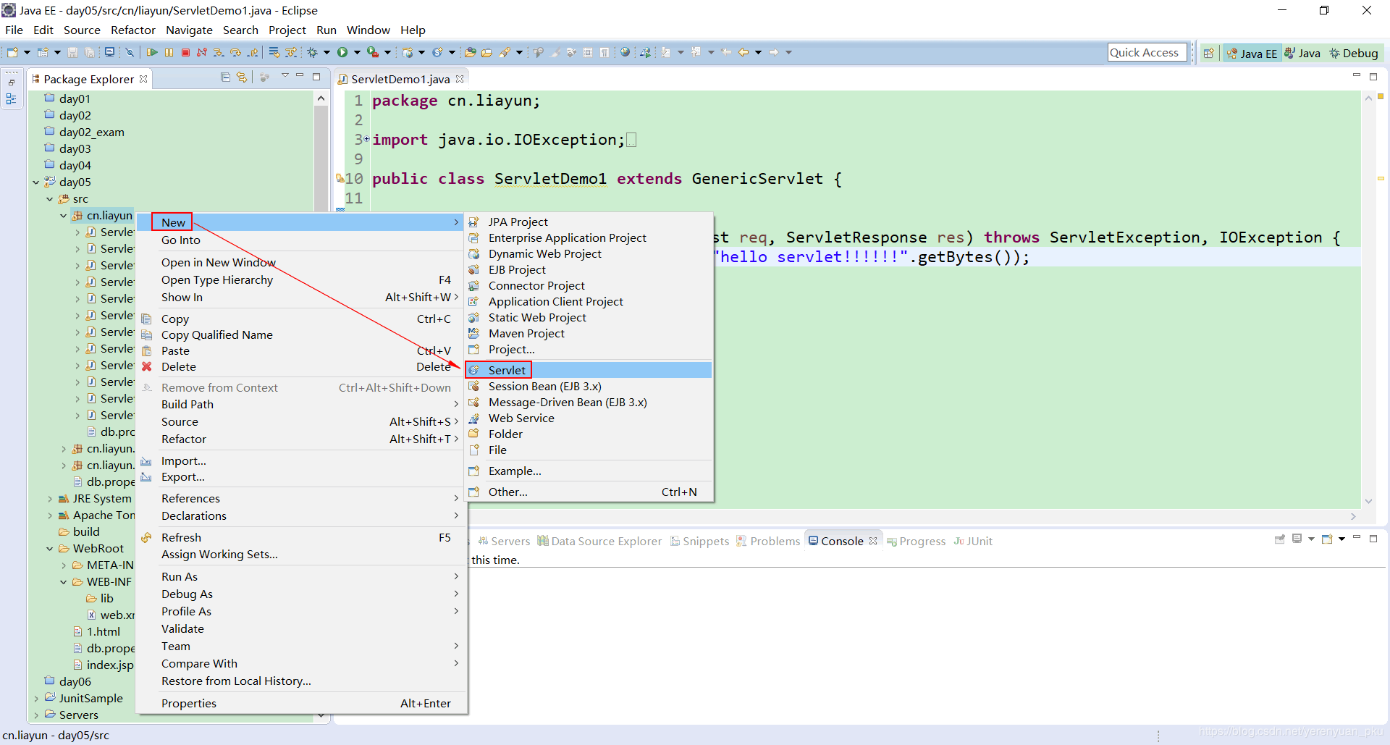Click the Step Into toolbar icon
Image resolution: width=1390 pixels, height=745 pixels.
tap(219, 52)
